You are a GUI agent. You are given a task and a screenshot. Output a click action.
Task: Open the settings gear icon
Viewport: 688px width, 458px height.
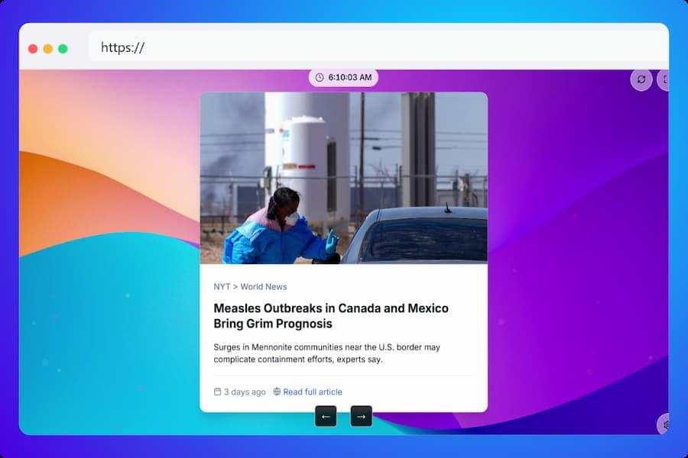click(664, 424)
